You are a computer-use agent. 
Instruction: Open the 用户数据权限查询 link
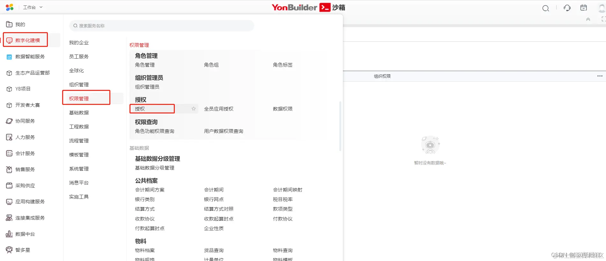(224, 131)
